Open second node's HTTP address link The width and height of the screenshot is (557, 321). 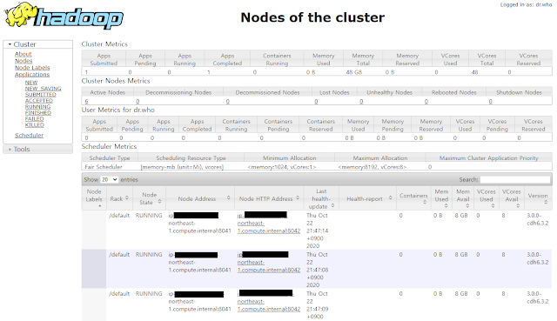click(269, 262)
